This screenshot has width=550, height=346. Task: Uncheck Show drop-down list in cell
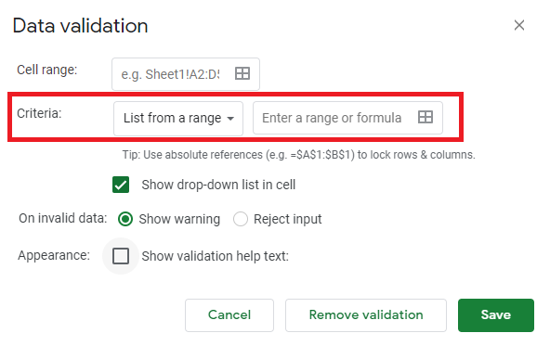[121, 185]
